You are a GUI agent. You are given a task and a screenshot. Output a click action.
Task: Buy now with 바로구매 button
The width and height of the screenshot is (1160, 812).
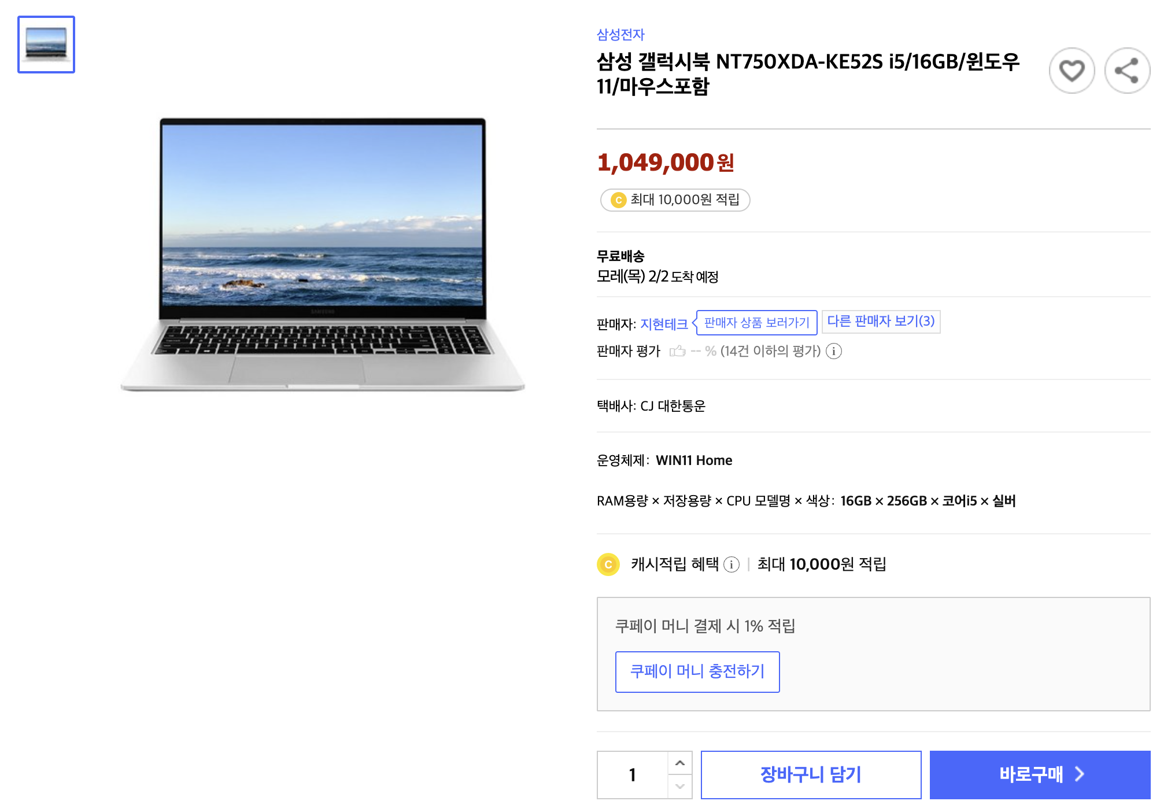pyautogui.click(x=1040, y=775)
